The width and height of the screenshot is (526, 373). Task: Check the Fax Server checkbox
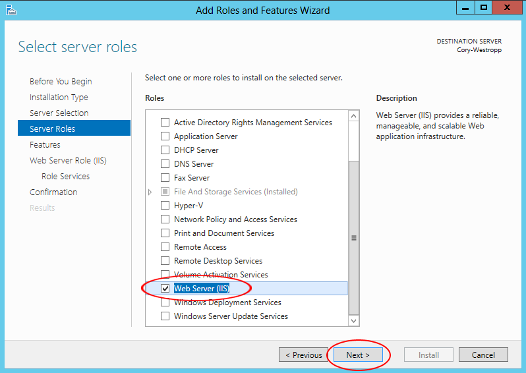165,178
